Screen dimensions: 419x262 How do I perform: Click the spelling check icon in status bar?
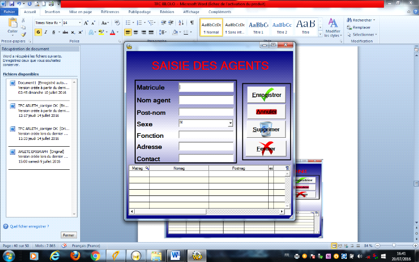coord(64,245)
